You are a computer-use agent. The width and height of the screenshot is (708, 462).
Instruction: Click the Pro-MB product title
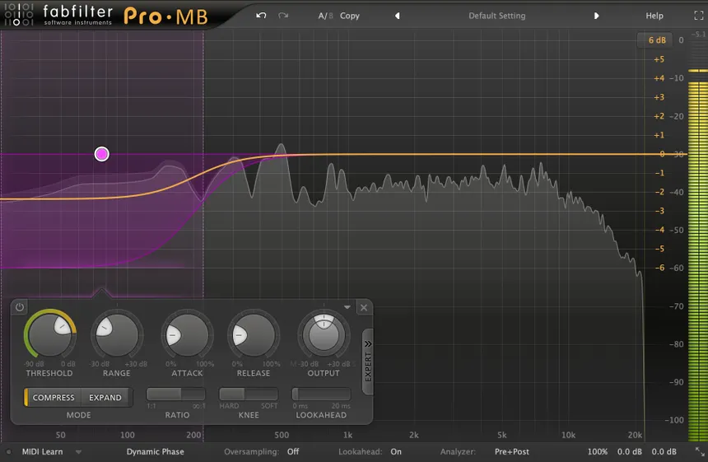point(165,16)
